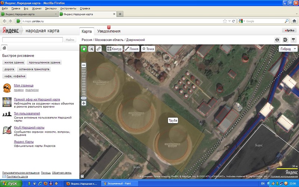Open the elpiko user menu
The height and width of the screenshot is (187, 299).
click(289, 31)
